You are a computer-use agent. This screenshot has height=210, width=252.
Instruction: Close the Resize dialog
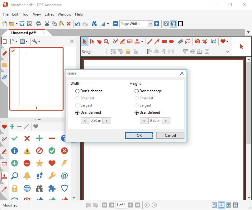point(182,73)
